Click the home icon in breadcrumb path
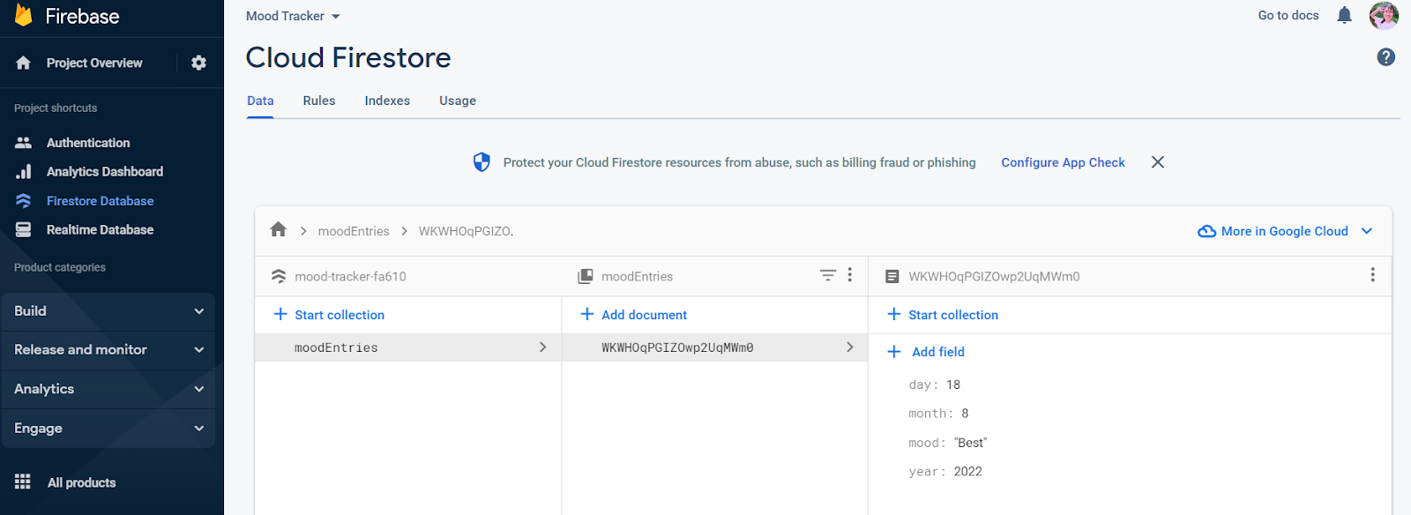The image size is (1411, 515). pos(279,230)
